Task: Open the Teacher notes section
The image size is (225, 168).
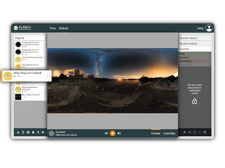Action: pyautogui.click(x=195, y=38)
